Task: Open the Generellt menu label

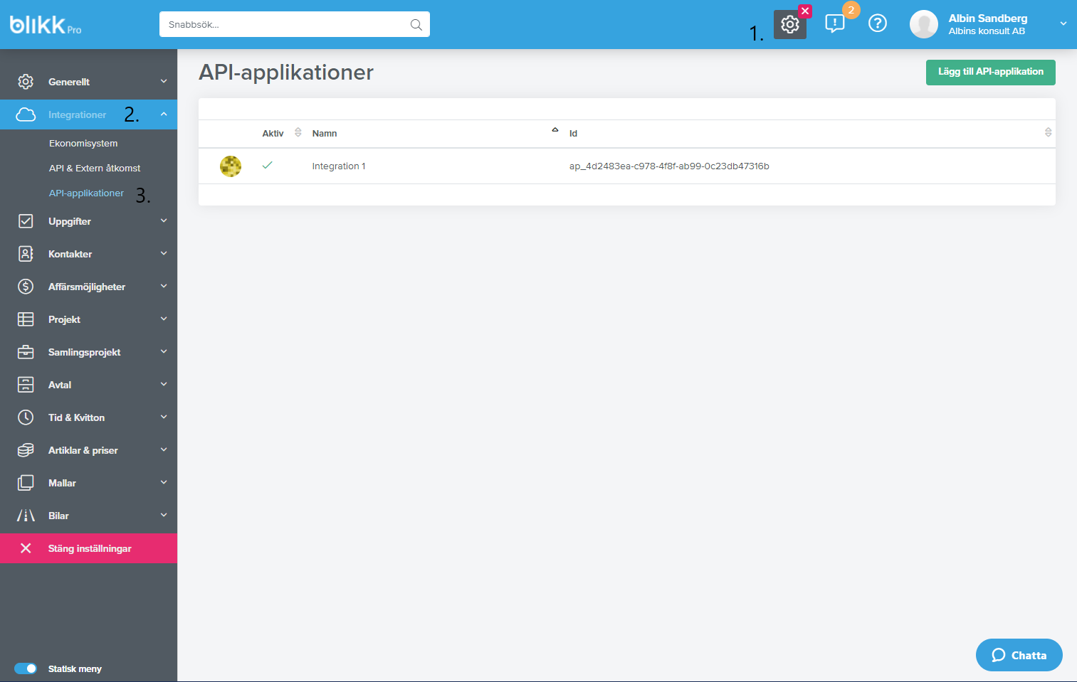Action: click(69, 82)
